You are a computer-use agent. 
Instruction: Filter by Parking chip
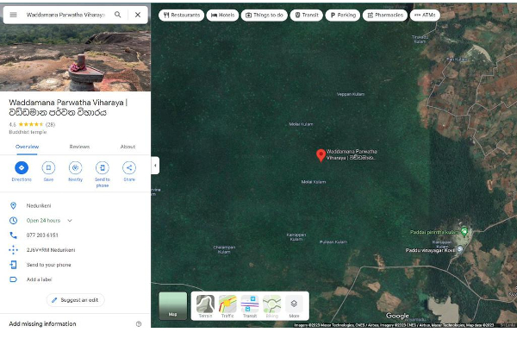pos(343,16)
